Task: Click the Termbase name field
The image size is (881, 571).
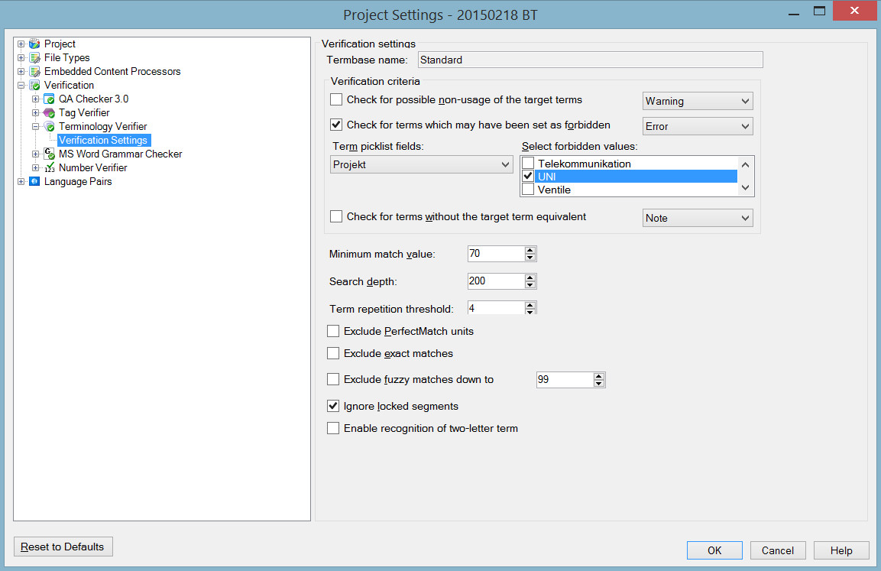Action: (x=590, y=60)
